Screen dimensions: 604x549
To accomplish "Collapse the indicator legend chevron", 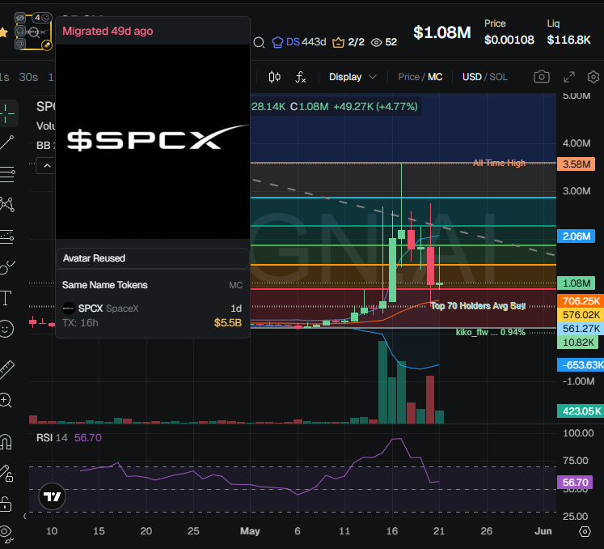I will pos(47,166).
